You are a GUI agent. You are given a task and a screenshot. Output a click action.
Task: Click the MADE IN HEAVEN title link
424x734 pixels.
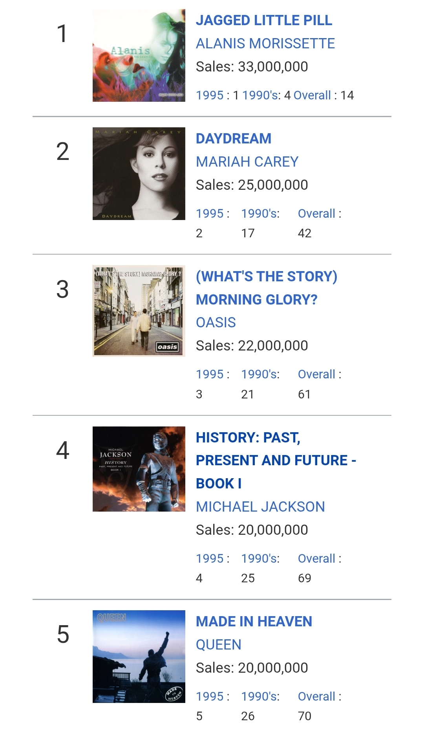(x=254, y=622)
